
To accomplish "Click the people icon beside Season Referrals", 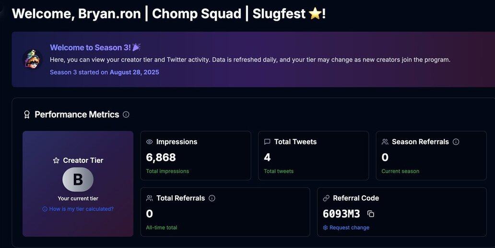I will pyautogui.click(x=385, y=142).
